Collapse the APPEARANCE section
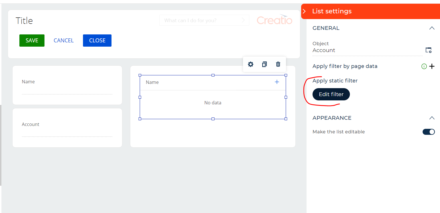Viewport: 440px width, 213px height. point(432,118)
